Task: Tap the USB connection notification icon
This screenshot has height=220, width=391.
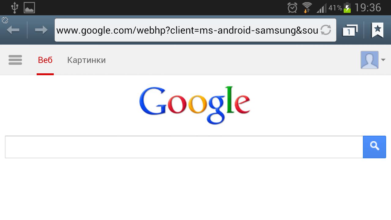Action: (x=14, y=8)
